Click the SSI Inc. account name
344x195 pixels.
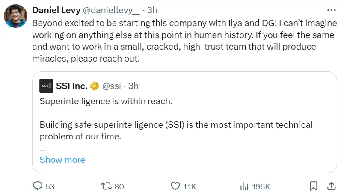click(71, 86)
